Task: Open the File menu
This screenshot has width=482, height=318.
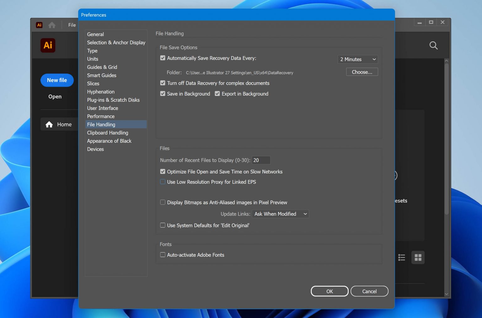Action: (x=72, y=25)
